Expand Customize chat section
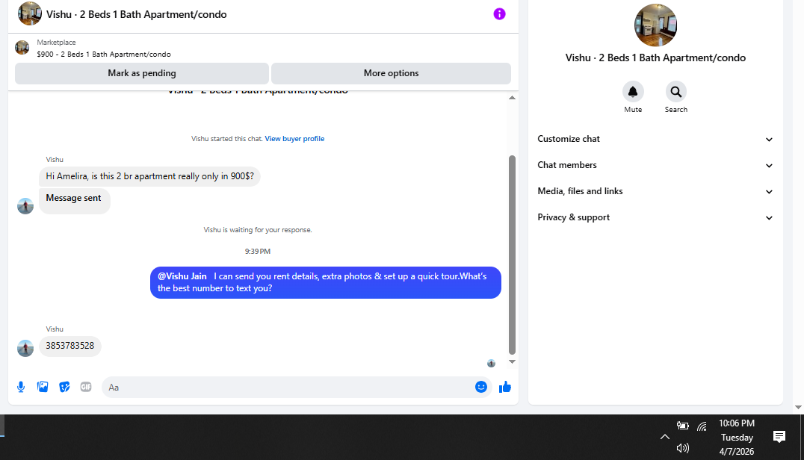The width and height of the screenshot is (804, 460). (655, 139)
